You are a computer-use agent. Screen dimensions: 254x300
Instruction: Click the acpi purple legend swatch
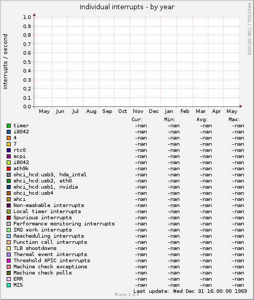[9, 156]
